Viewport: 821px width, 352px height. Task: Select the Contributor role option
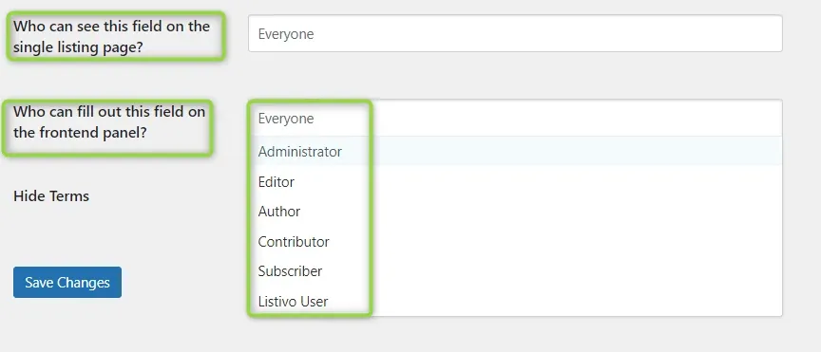point(515,242)
